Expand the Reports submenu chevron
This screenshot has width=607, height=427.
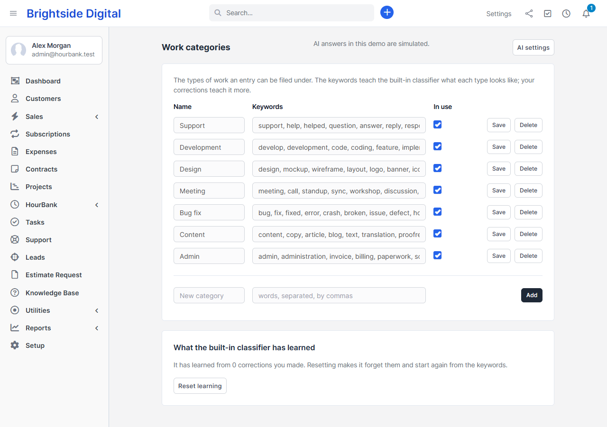(x=97, y=328)
